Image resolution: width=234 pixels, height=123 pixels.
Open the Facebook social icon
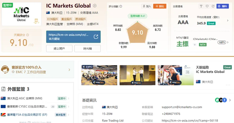click(225, 100)
